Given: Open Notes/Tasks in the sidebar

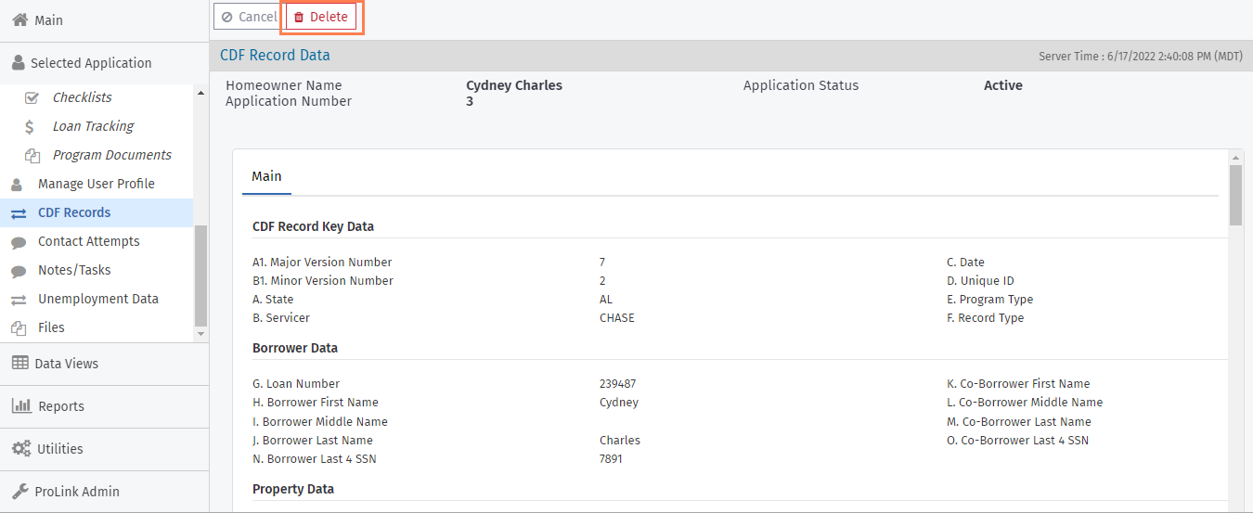Looking at the screenshot, I should [x=74, y=270].
